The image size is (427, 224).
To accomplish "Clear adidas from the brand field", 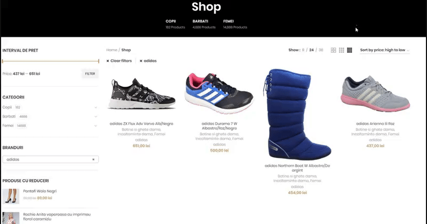I will 93,159.
